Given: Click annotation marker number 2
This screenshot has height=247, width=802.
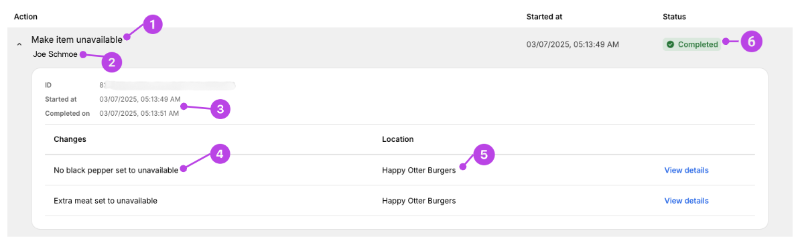Looking at the screenshot, I should point(111,62).
